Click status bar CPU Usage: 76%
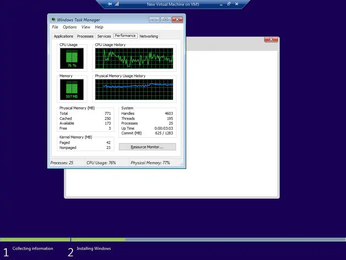The image size is (346, 260). [x=101, y=163]
